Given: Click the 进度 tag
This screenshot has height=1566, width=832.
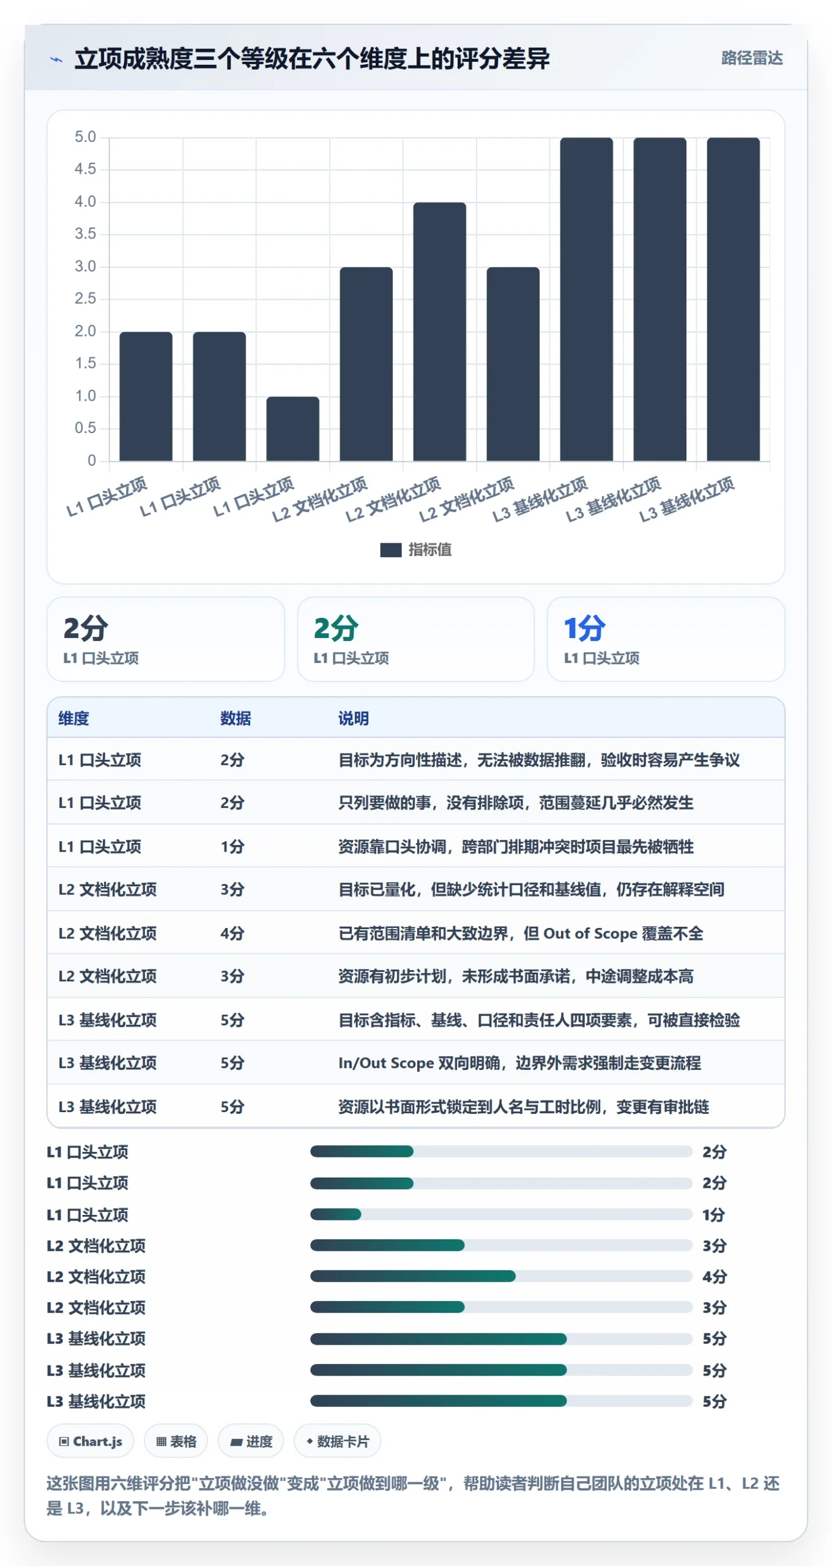Looking at the screenshot, I should point(251,1441).
